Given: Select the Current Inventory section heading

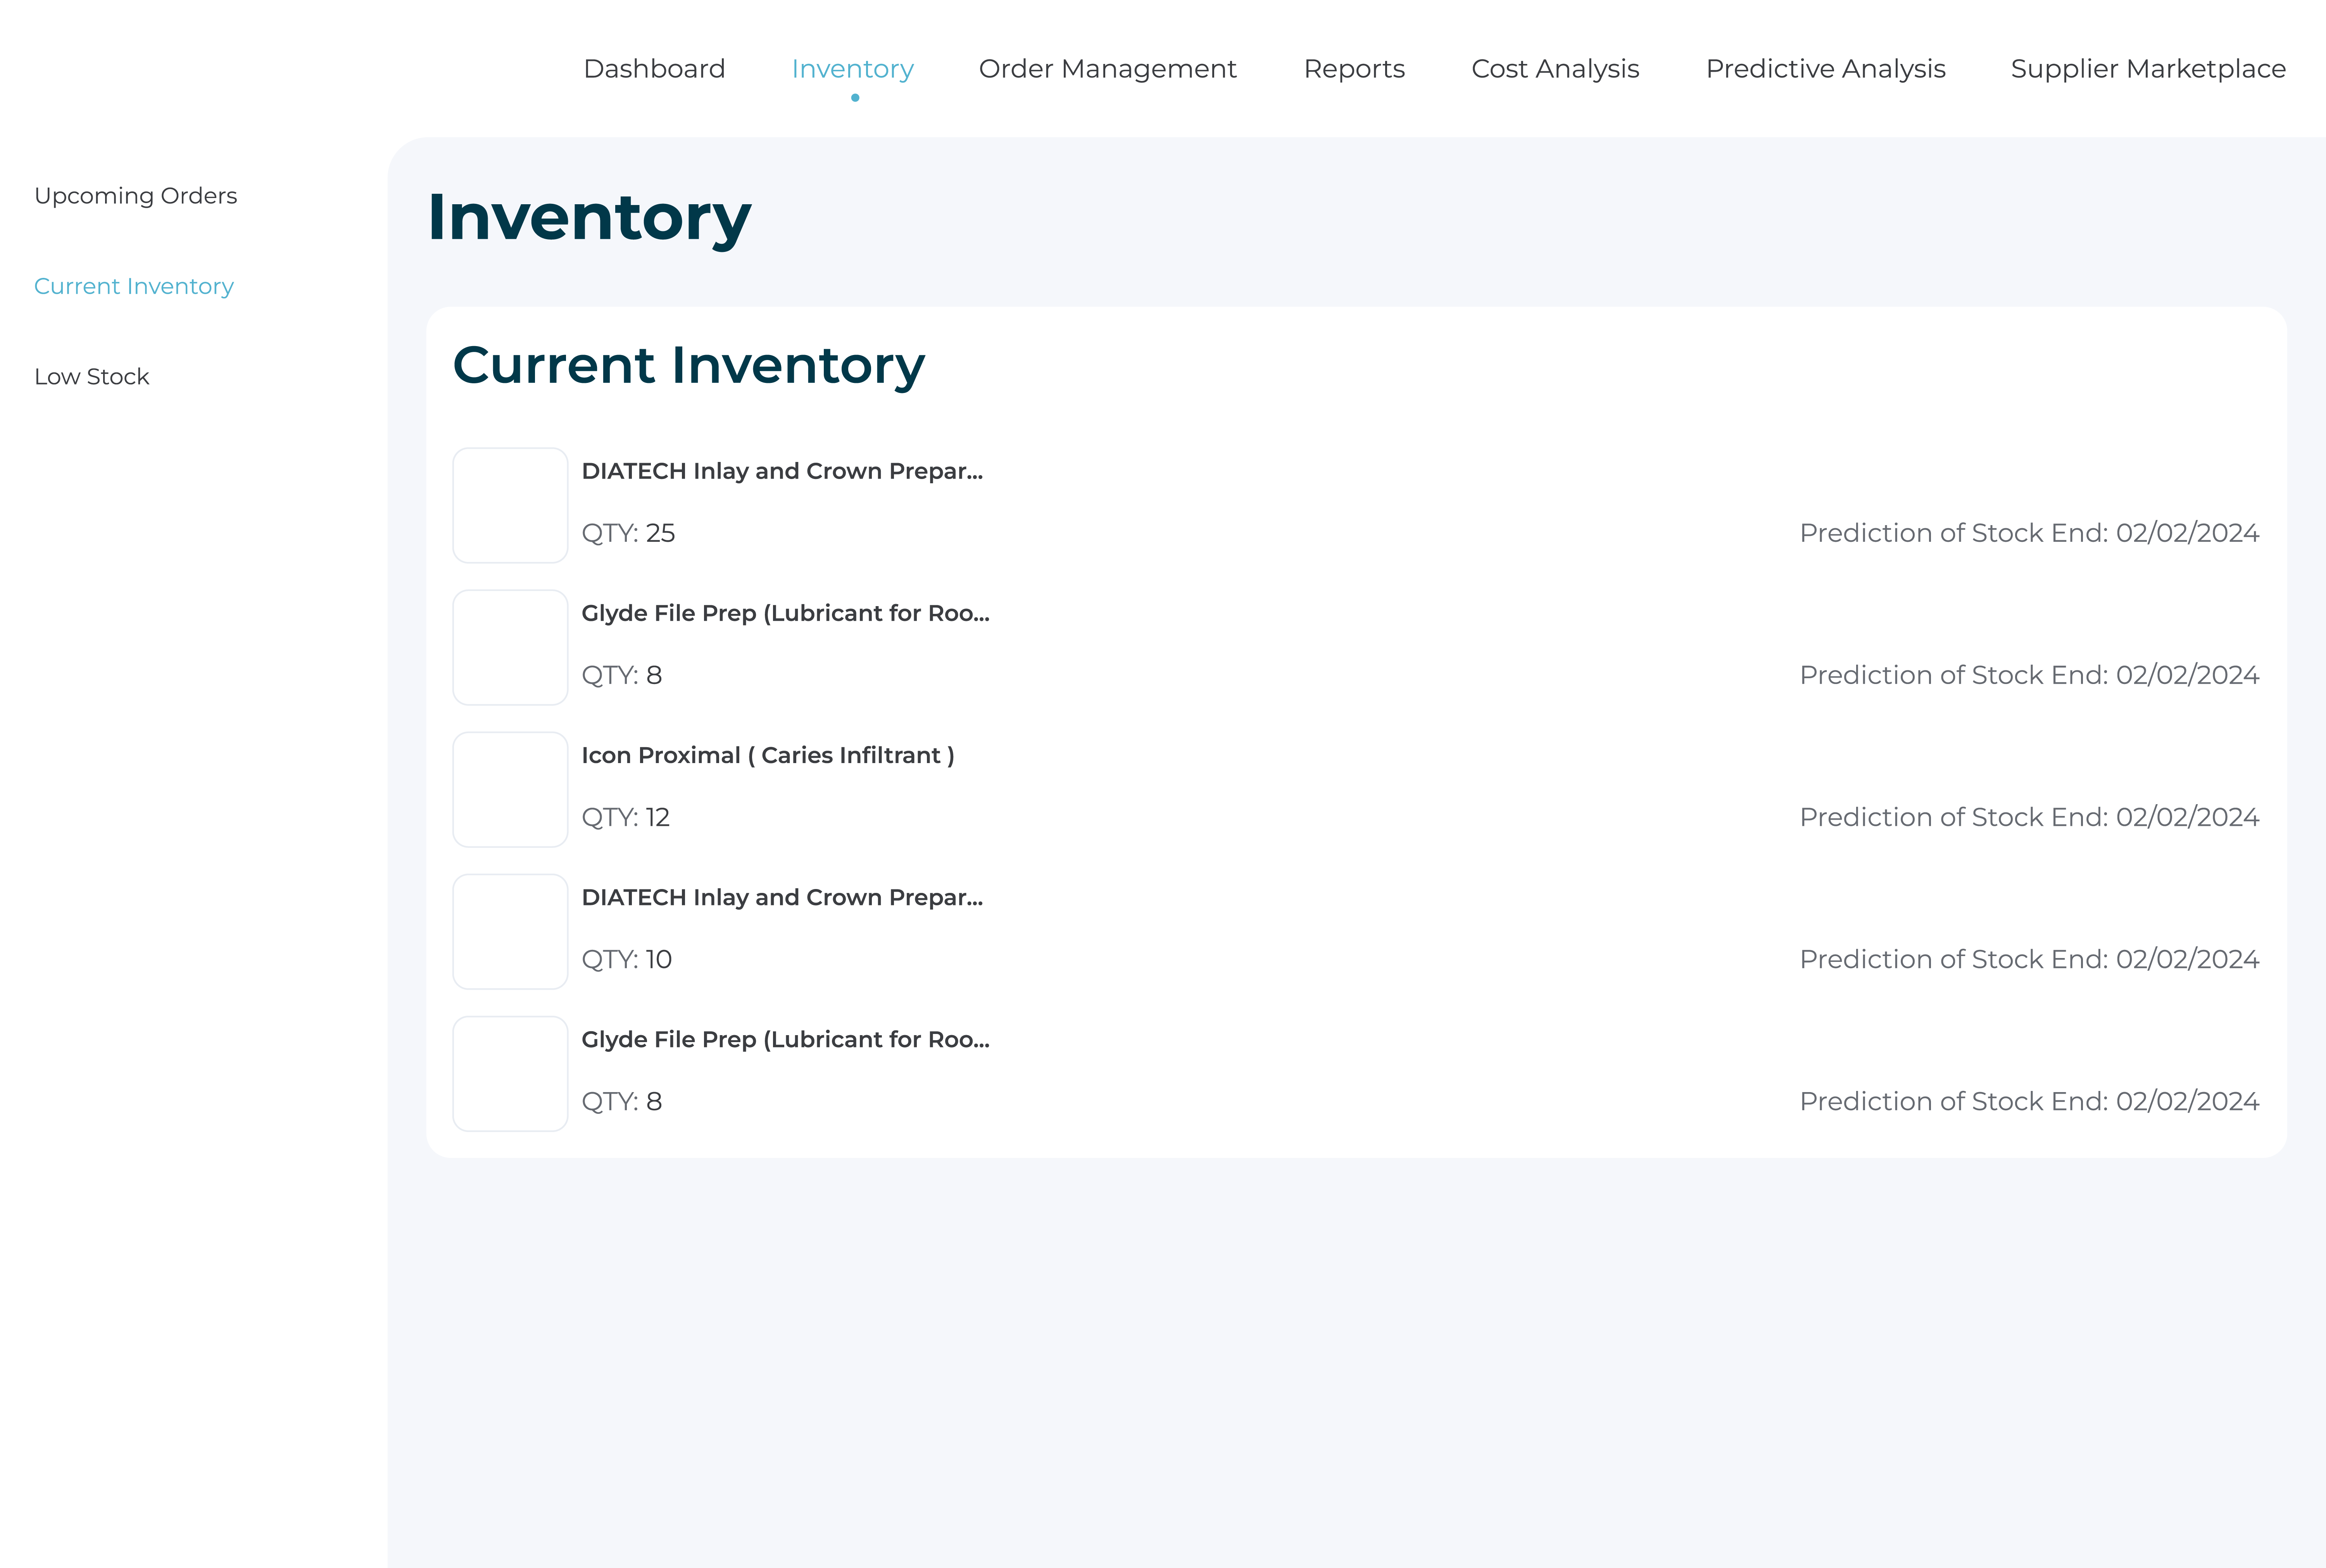Looking at the screenshot, I should point(689,366).
